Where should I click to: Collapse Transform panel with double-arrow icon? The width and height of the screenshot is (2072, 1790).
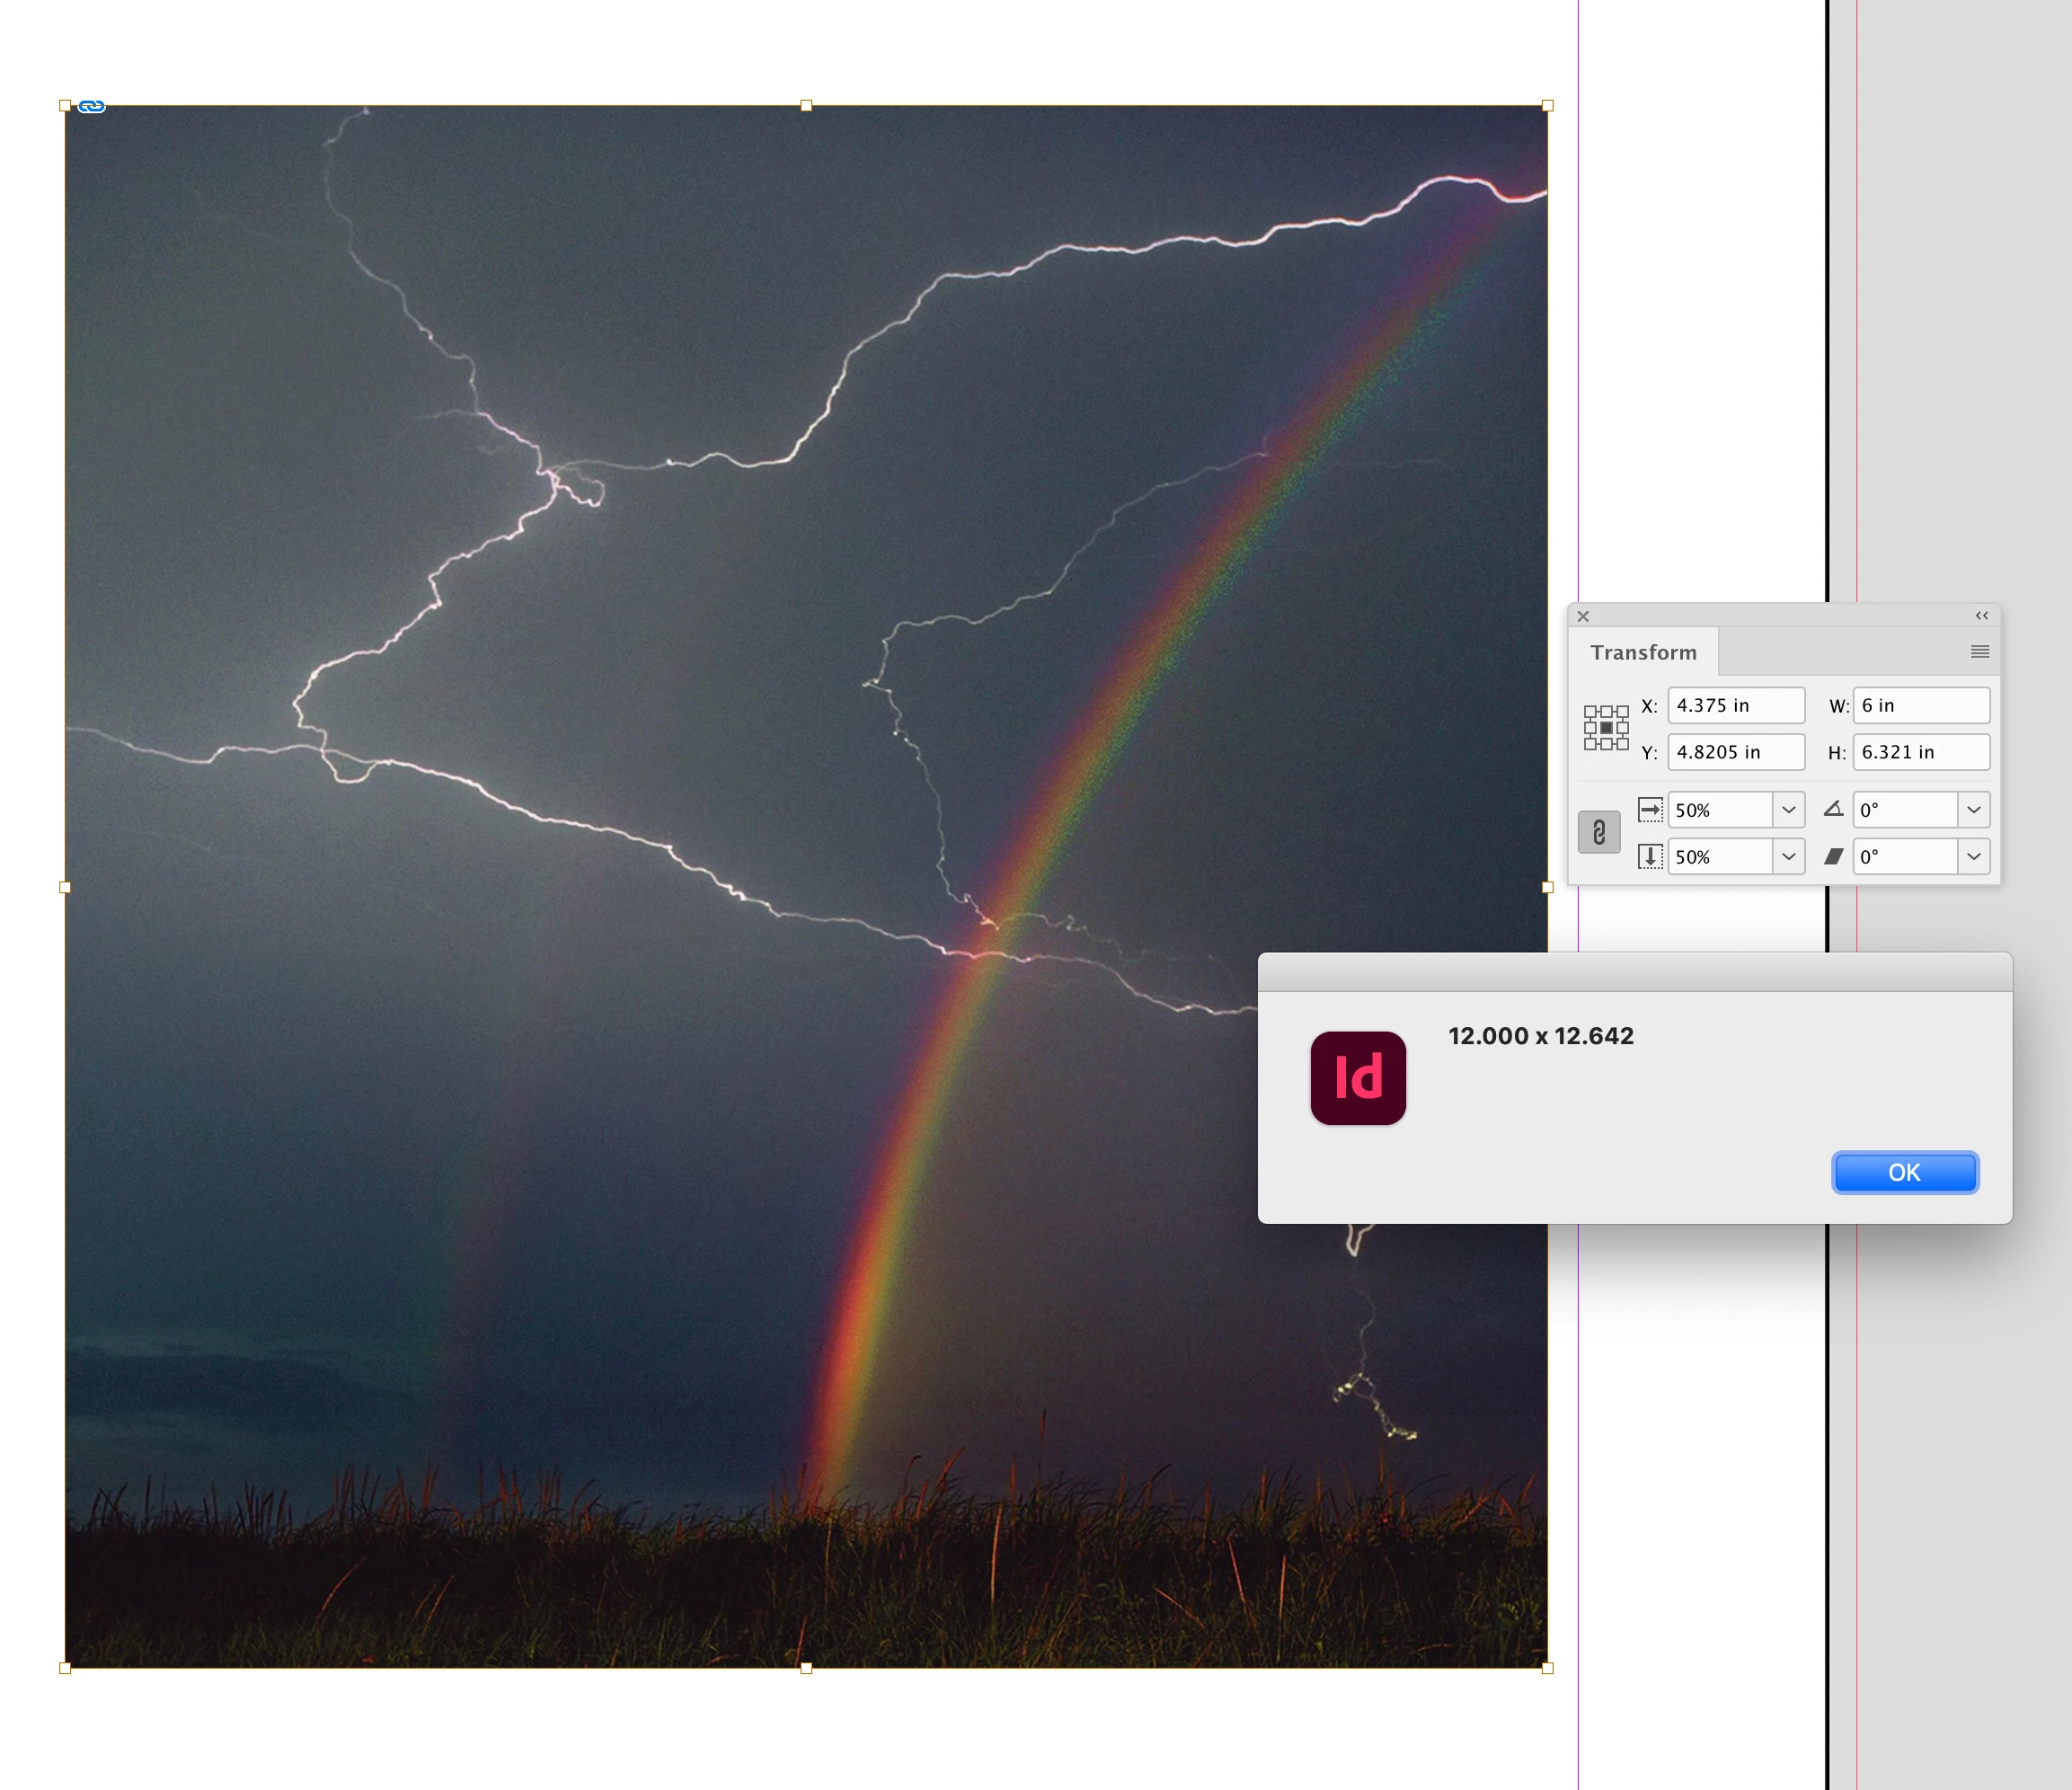tap(1981, 616)
